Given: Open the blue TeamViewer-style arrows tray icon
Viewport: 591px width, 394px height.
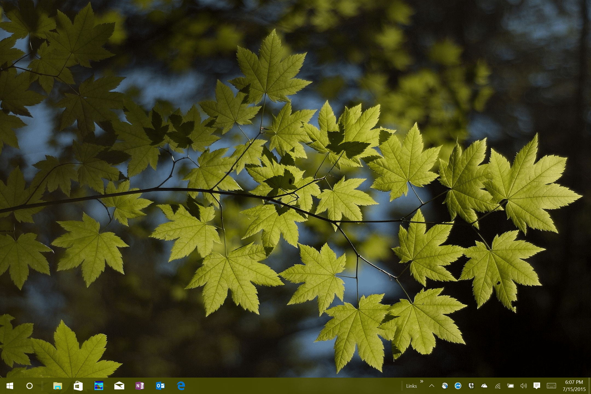Looking at the screenshot, I should [x=458, y=386].
